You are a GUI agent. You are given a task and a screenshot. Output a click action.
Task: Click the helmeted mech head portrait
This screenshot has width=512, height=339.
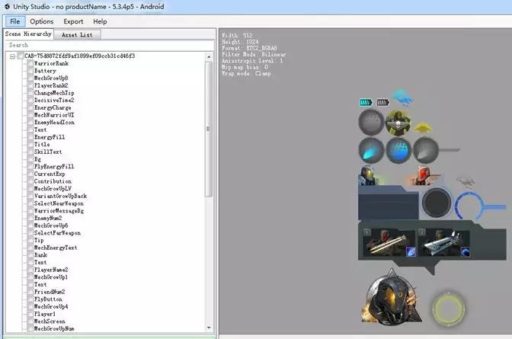391,297
